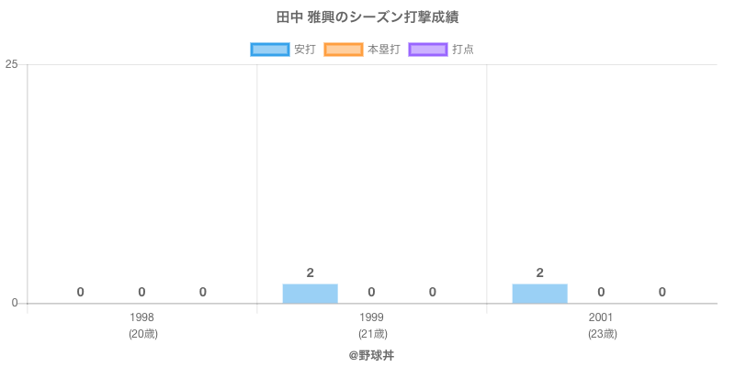This screenshot has width=735, height=367.
Task: Click the value label 2 above the 2001 bar
Action: 539,272
